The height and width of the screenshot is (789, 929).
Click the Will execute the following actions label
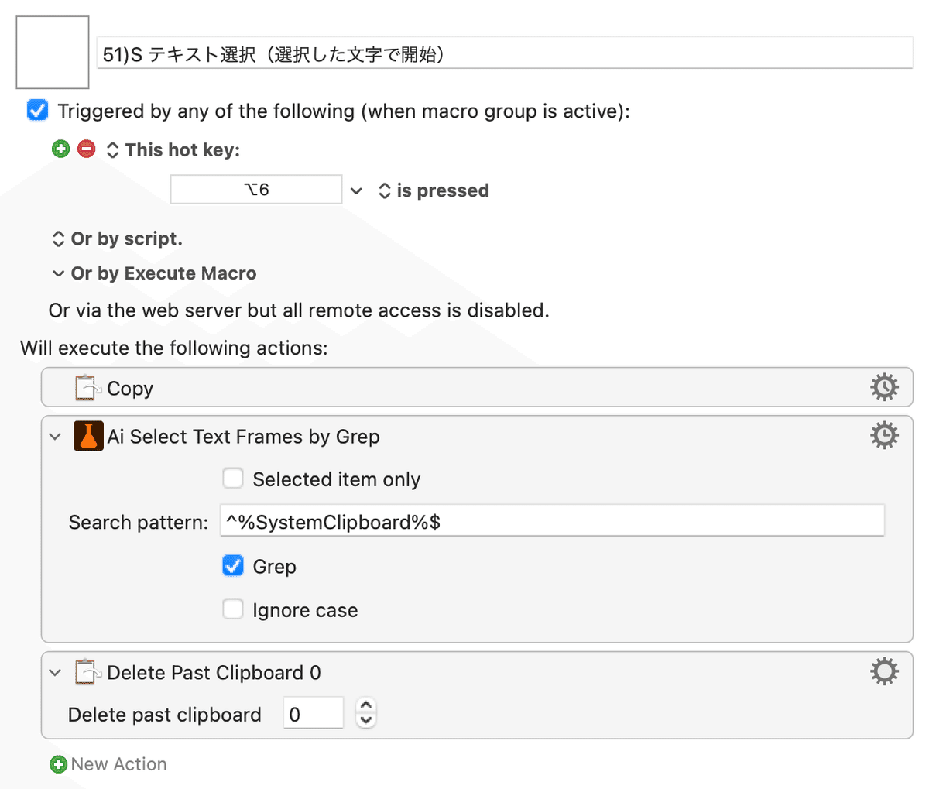click(x=174, y=348)
